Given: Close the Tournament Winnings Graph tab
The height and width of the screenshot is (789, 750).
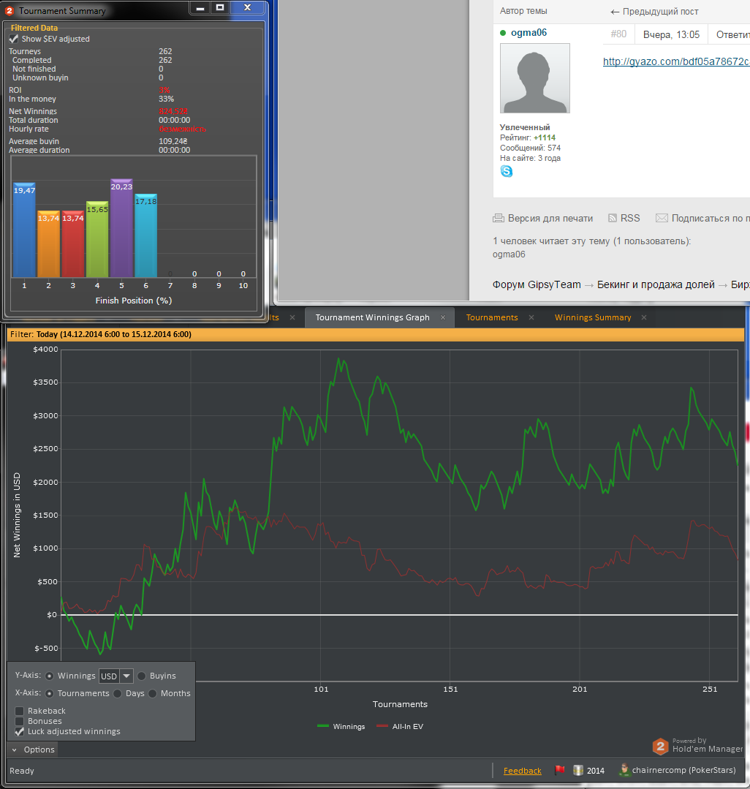Looking at the screenshot, I should 443,317.
